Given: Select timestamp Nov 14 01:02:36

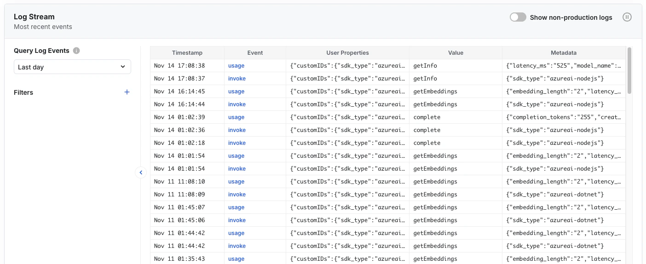Looking at the screenshot, I should [x=179, y=130].
